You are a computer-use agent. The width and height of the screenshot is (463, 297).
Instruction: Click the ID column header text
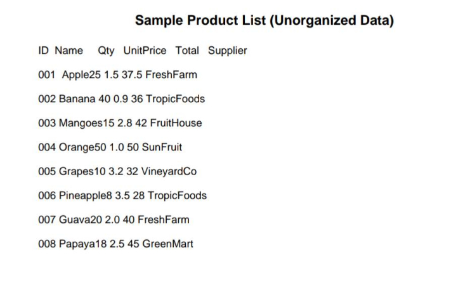[x=44, y=51]
